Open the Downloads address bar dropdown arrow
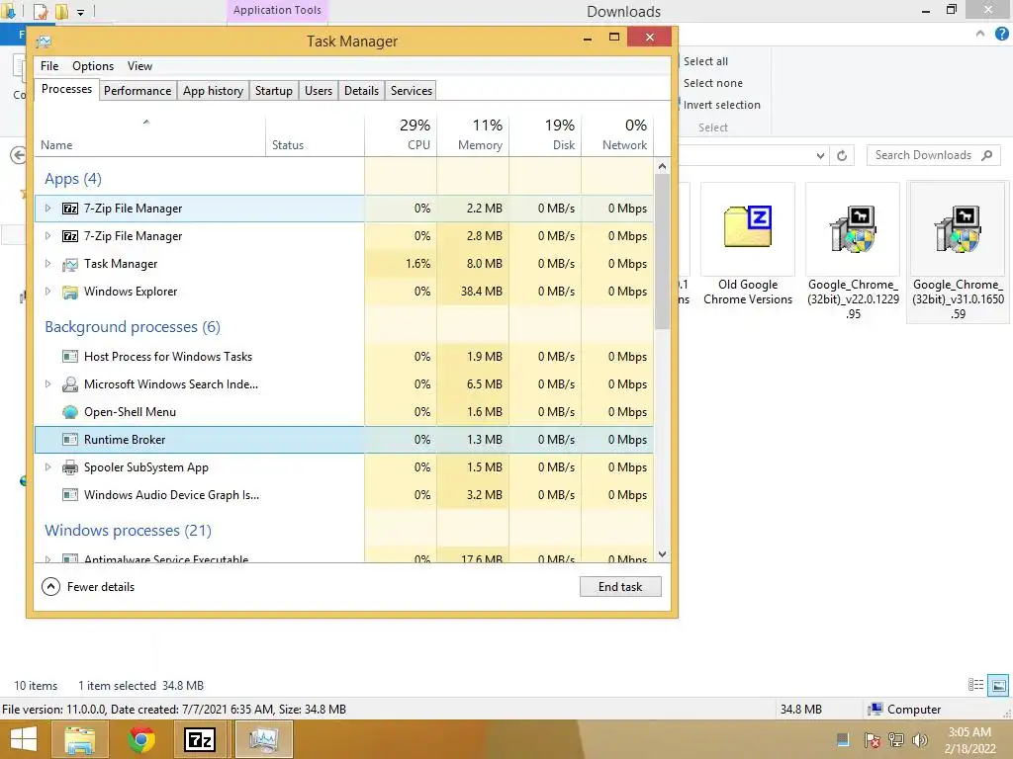1013x759 pixels. pyautogui.click(x=820, y=155)
